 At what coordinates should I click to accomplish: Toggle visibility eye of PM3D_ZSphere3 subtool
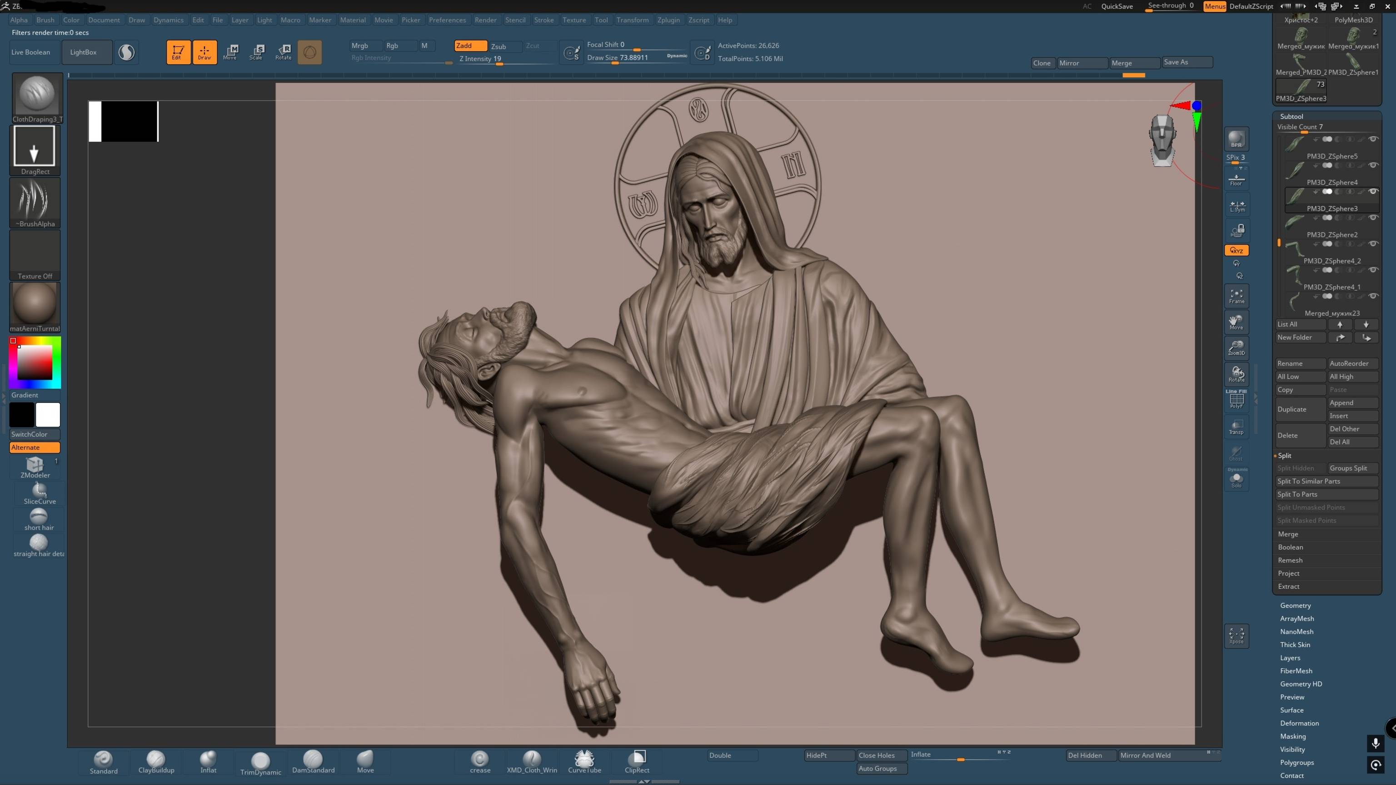pos(1373,191)
